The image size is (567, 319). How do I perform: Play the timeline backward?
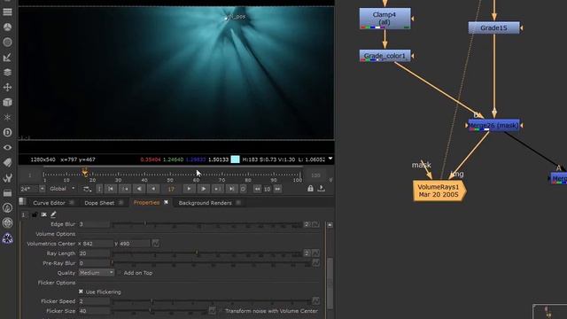click(x=139, y=189)
